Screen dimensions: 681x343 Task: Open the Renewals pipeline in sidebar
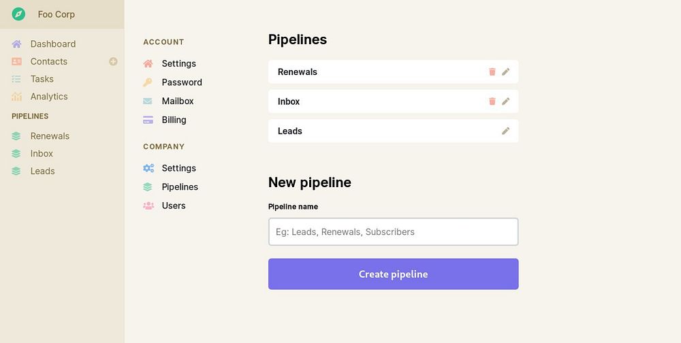(x=50, y=136)
